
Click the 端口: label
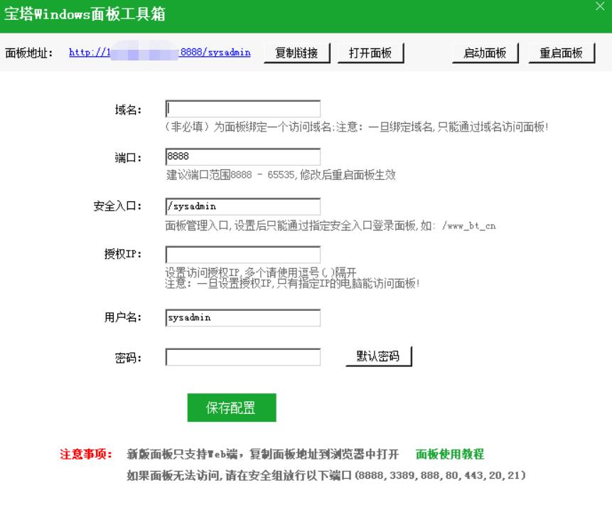tap(128, 158)
